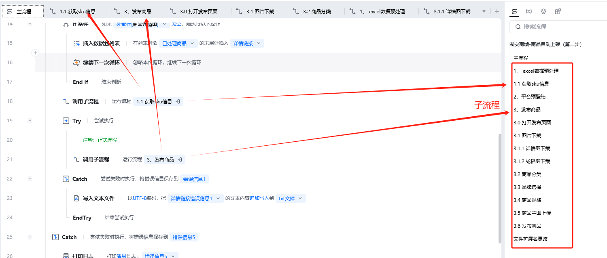Click the search magnifier icon
Image resolution: width=607 pixels, height=258 pixels.
[518, 27]
